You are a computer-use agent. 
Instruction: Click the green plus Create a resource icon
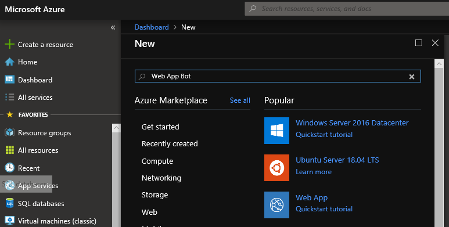tap(9, 44)
